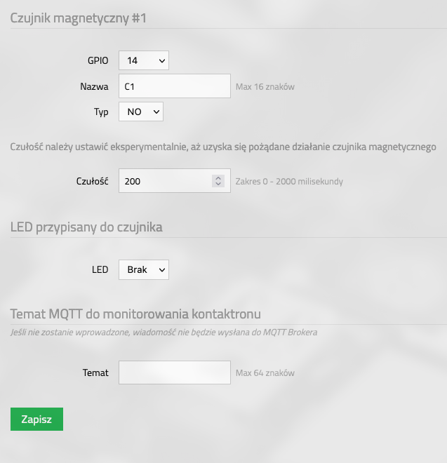Viewport: 447px width, 463px height.
Task: Click the Temat MQTT do monitorowania kontaktronu heading
Action: [x=135, y=314]
